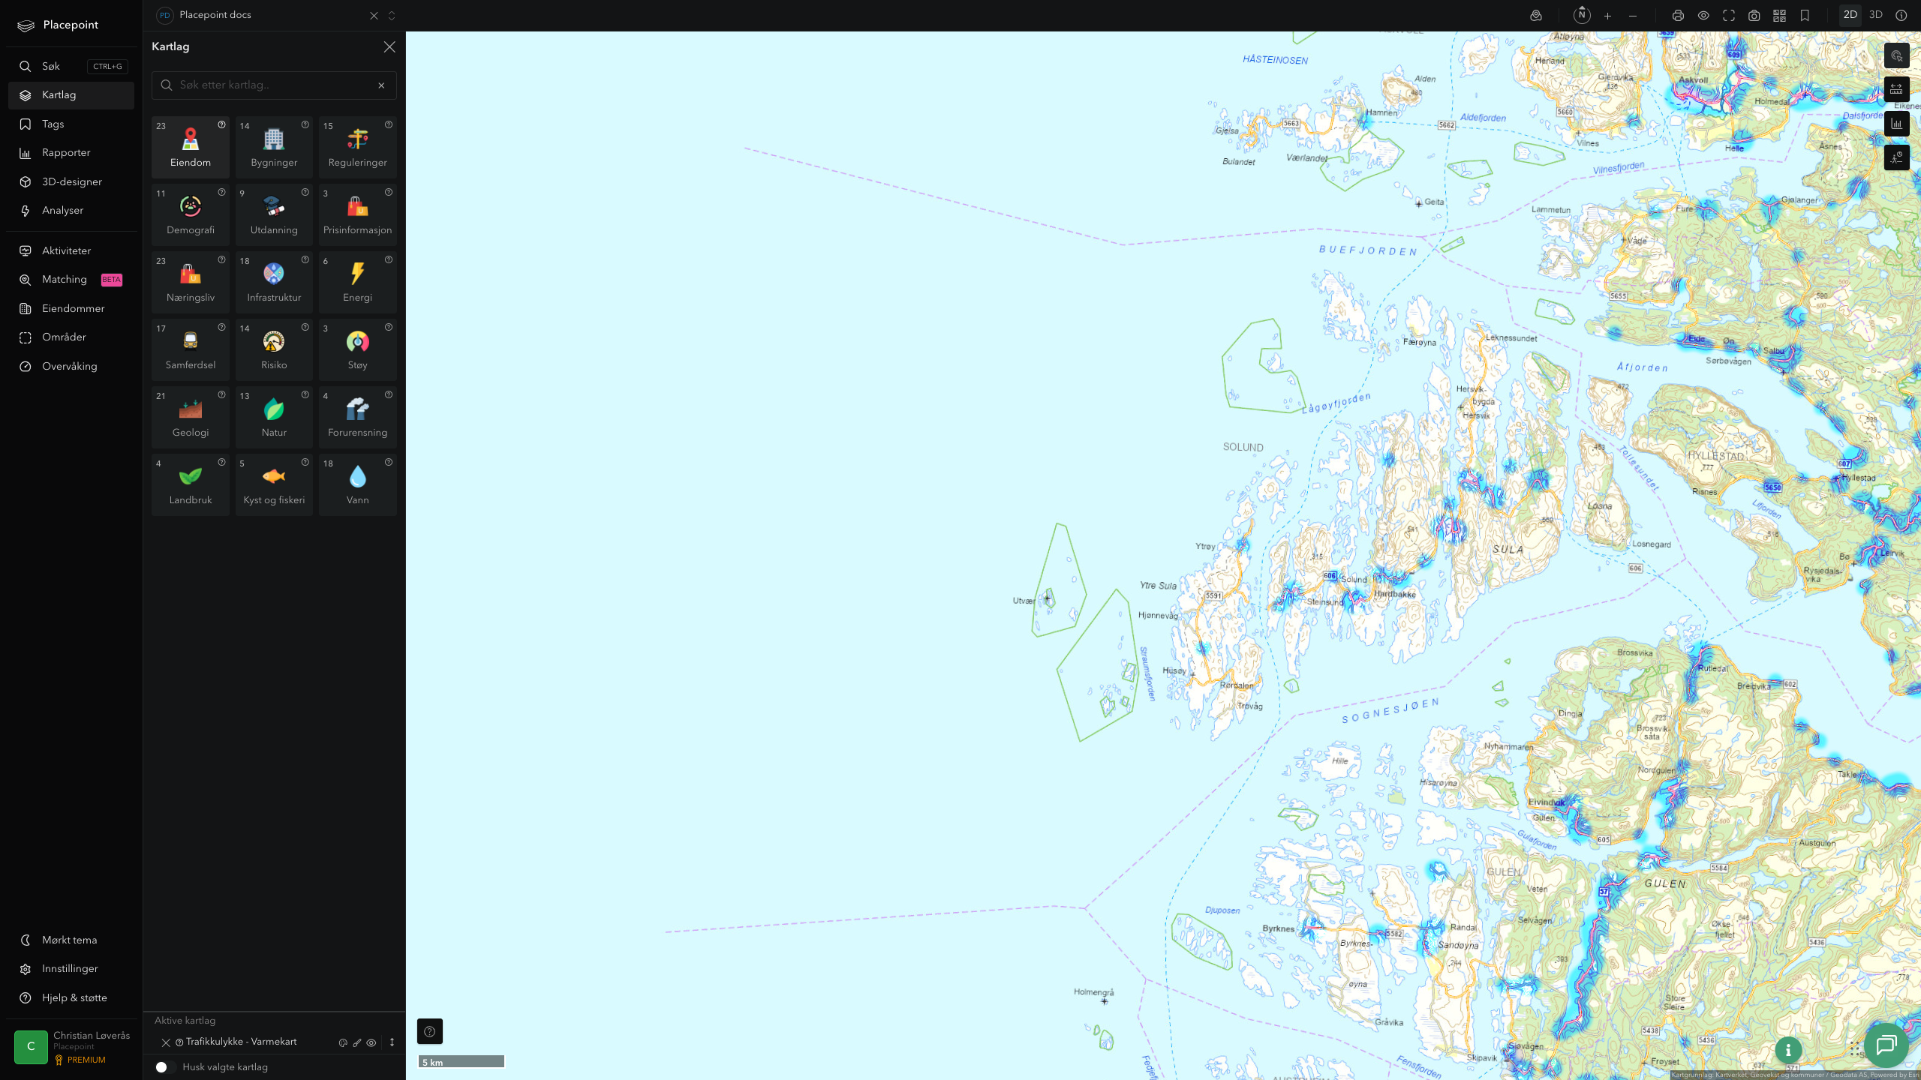
Task: Toggle the Husk valgte kartlag switch
Action: tap(165, 1066)
